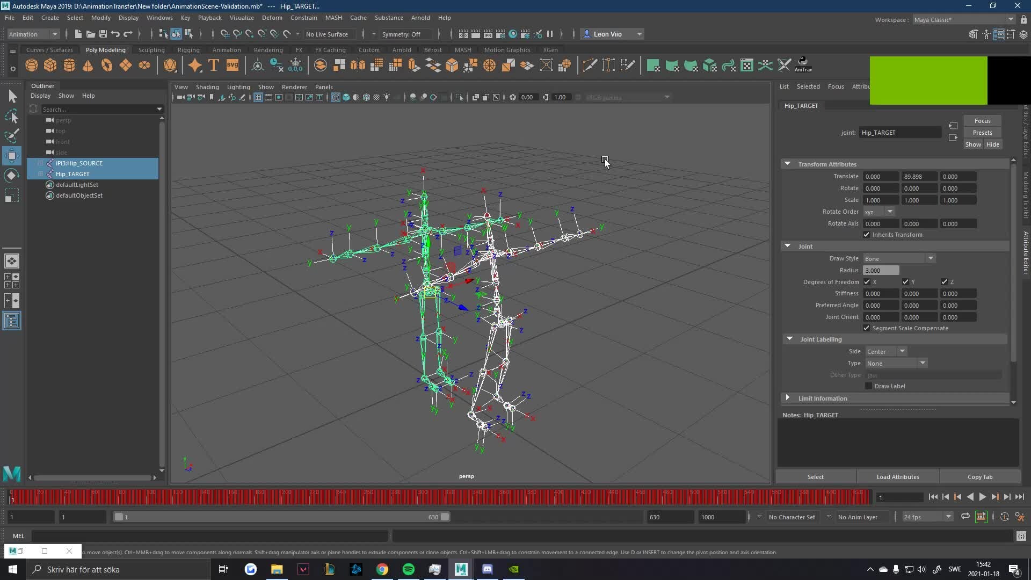
Task: Open the Constrain menu
Action: 304,18
